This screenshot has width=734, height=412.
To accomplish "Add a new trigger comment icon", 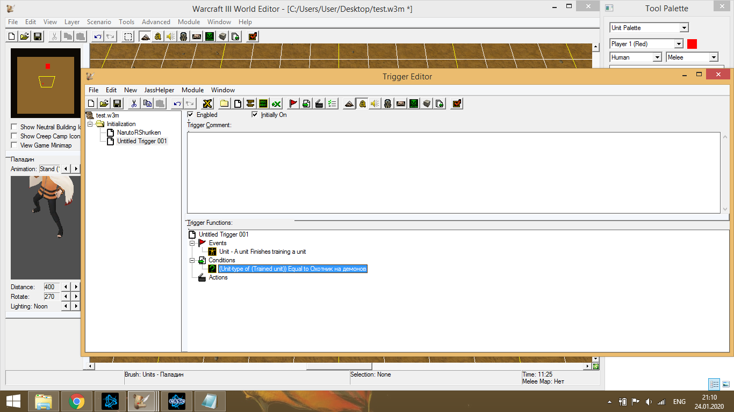I will tap(250, 104).
